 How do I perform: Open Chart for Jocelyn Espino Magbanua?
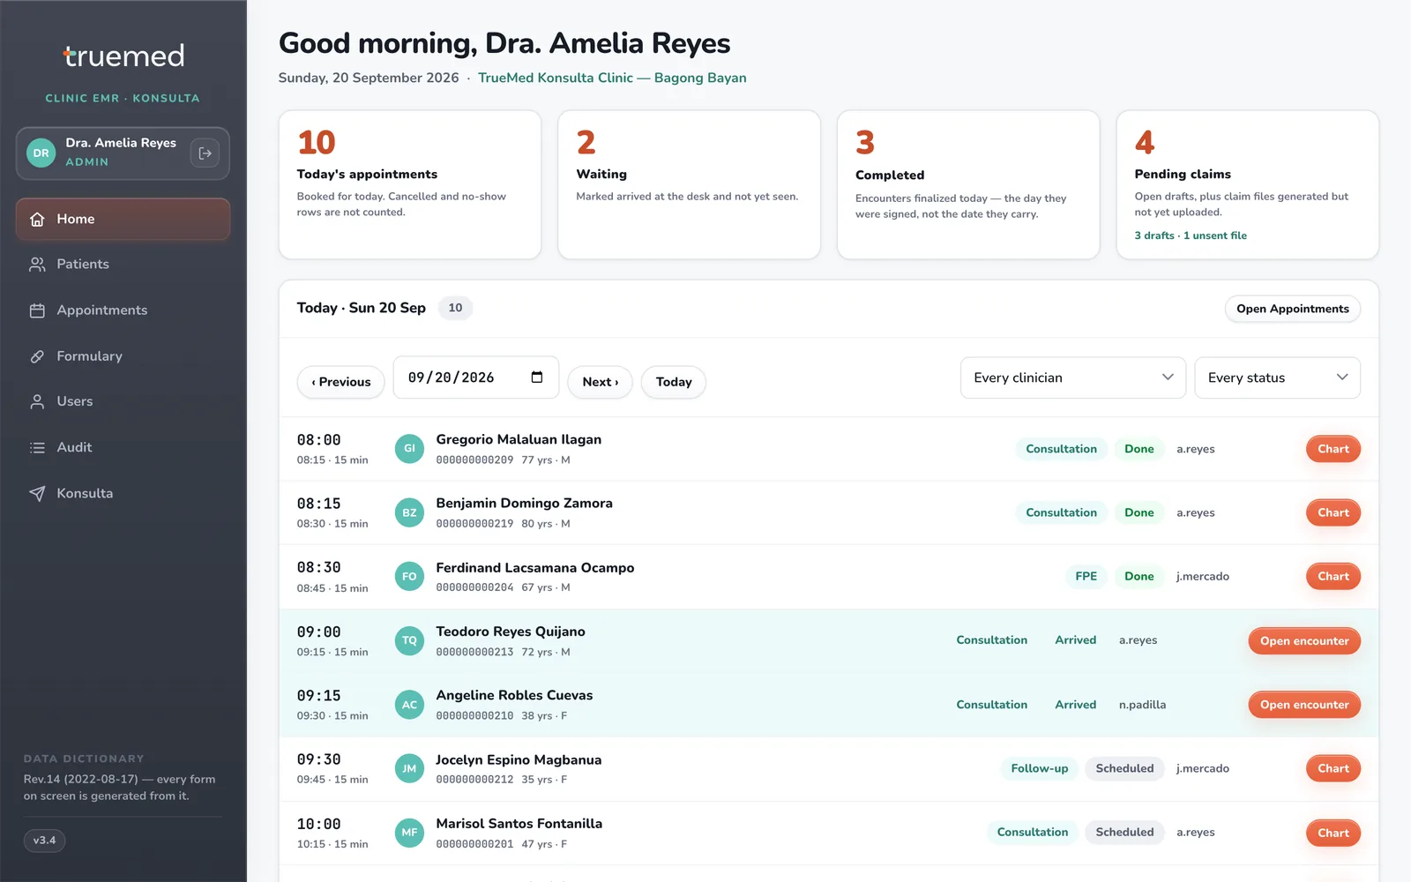pos(1333,769)
